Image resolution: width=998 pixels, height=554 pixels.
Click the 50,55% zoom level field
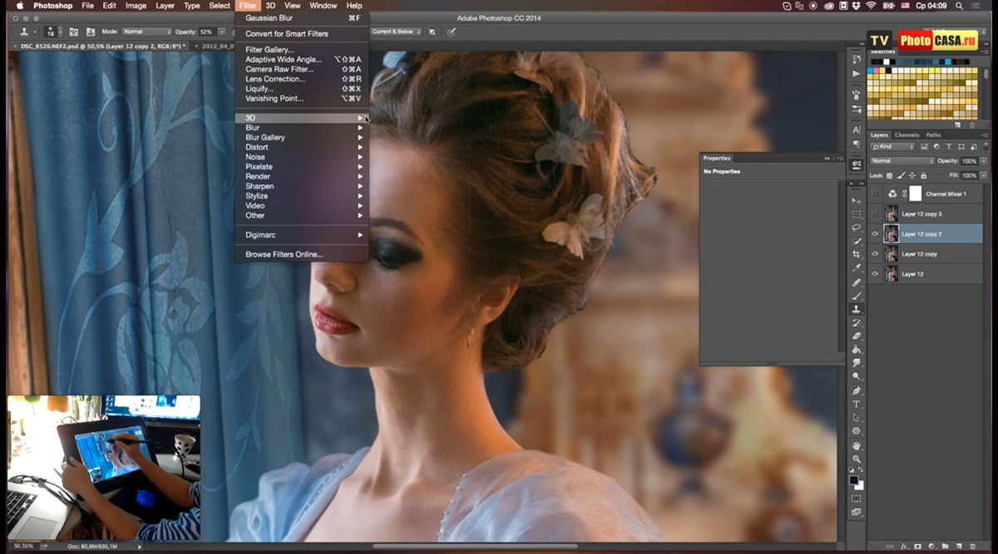coord(22,546)
